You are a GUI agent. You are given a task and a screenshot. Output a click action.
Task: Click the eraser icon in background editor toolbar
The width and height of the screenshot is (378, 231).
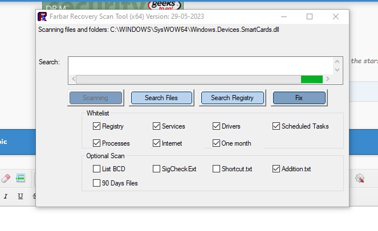point(6,178)
